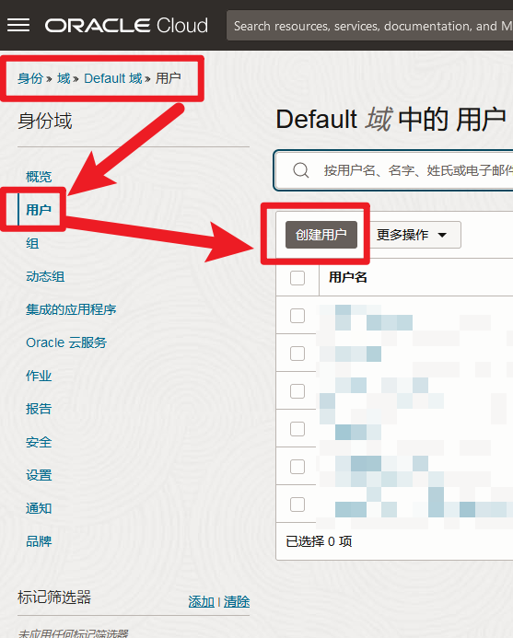Select Oracle 云服务 in the sidebar
513x638 pixels.
click(x=66, y=342)
